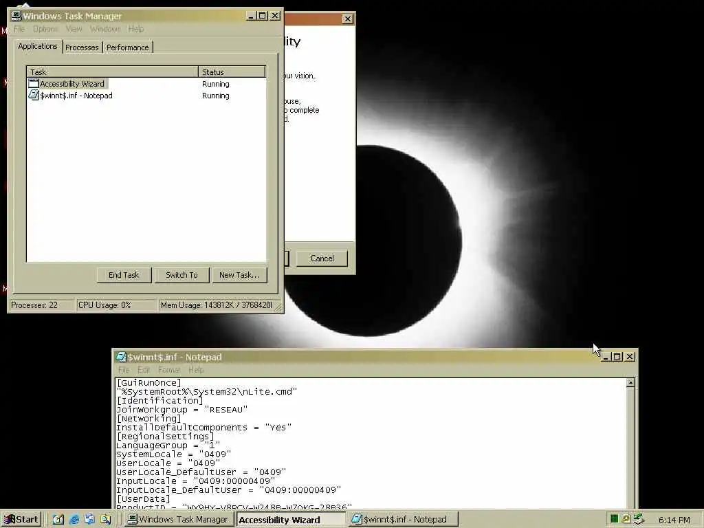Viewport: 704px width, 528px height.
Task: Select Accessibility Wizard task row
Action: click(146, 84)
